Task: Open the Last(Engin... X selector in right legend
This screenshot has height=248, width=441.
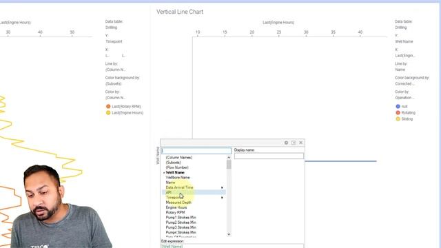Action: pyautogui.click(x=405, y=56)
